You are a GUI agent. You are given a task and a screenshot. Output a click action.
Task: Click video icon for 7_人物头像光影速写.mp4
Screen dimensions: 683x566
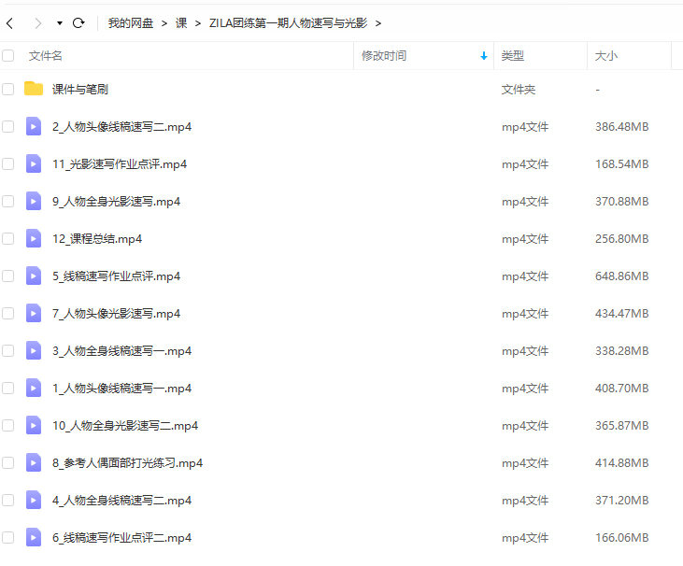(34, 314)
